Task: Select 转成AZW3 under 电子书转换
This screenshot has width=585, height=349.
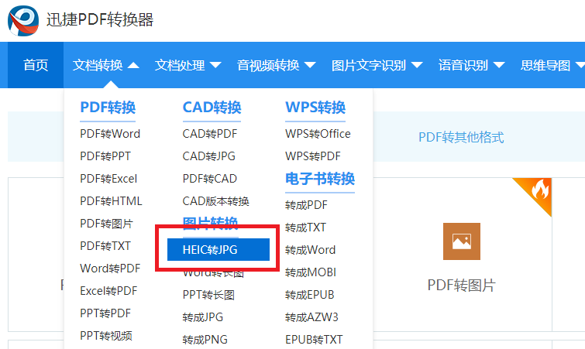Action: tap(311, 317)
